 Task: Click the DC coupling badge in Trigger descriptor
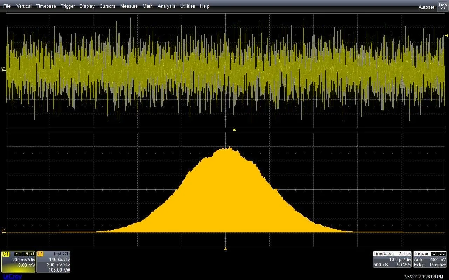point(442,254)
